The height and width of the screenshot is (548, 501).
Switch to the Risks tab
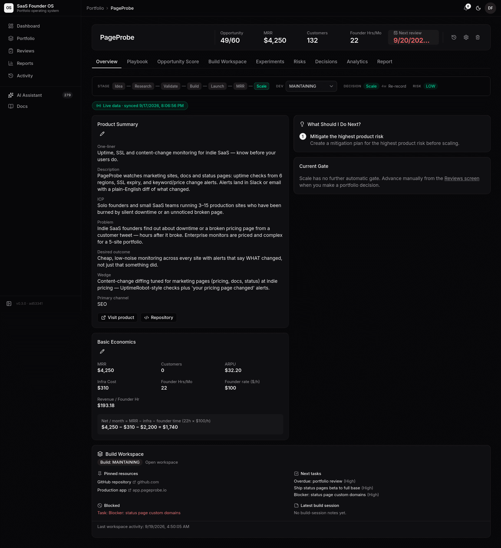coord(299,62)
